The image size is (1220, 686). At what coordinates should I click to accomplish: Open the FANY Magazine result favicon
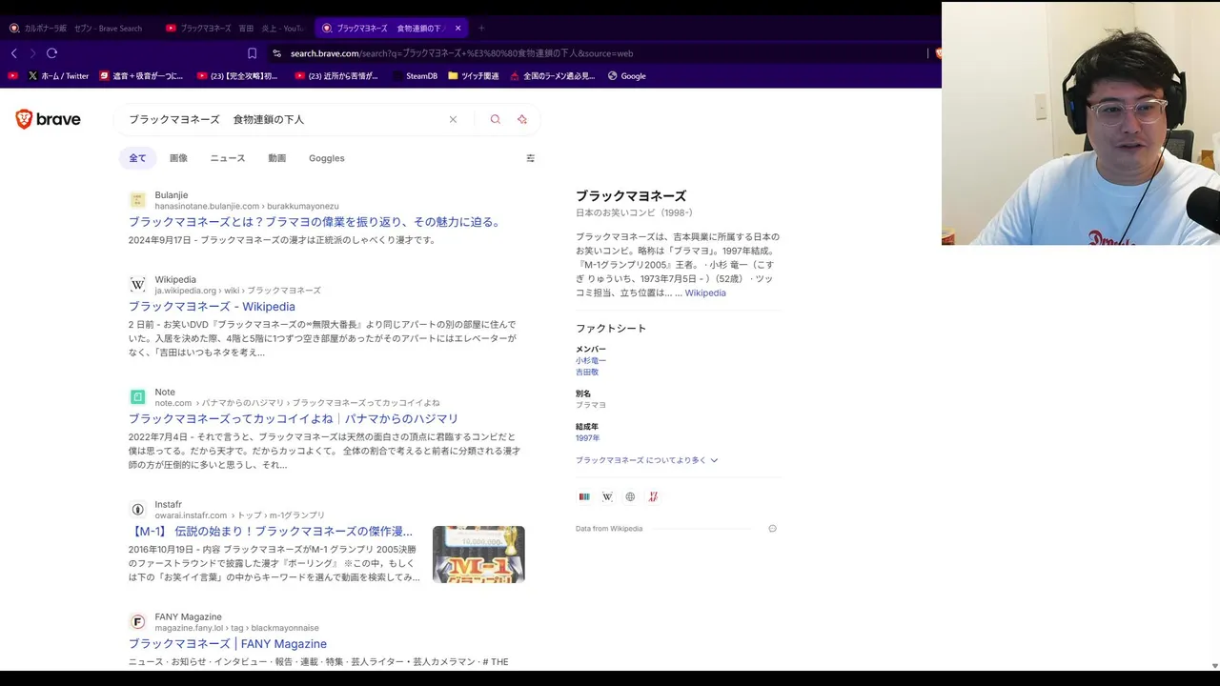[137, 621]
